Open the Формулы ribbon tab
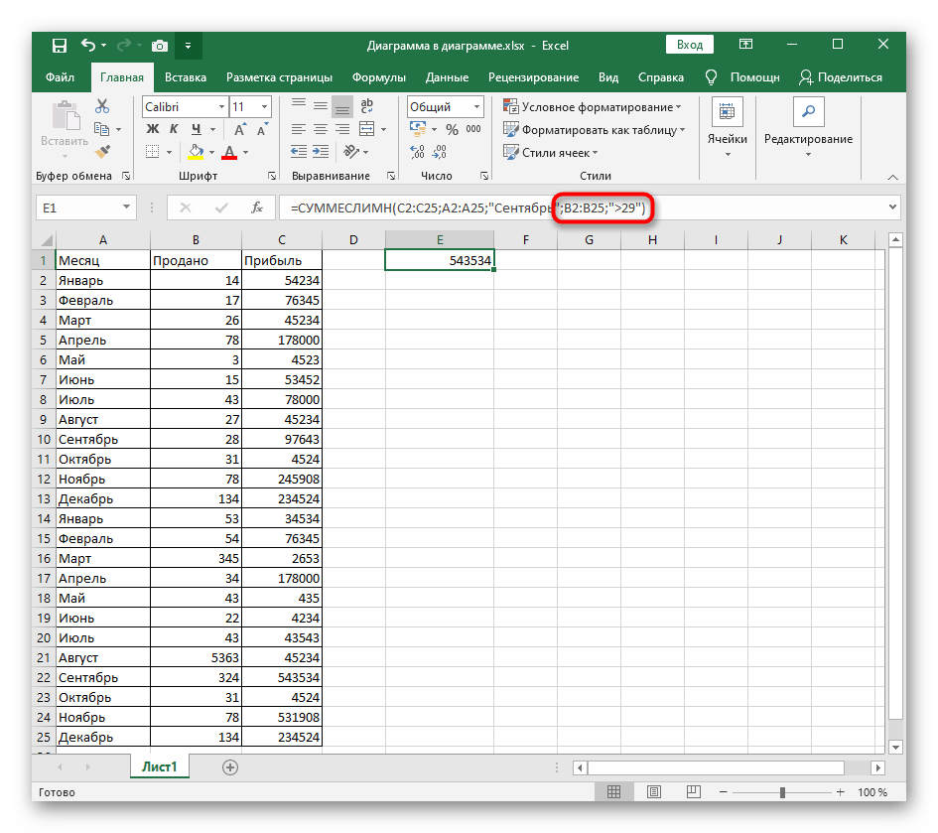 pos(378,77)
